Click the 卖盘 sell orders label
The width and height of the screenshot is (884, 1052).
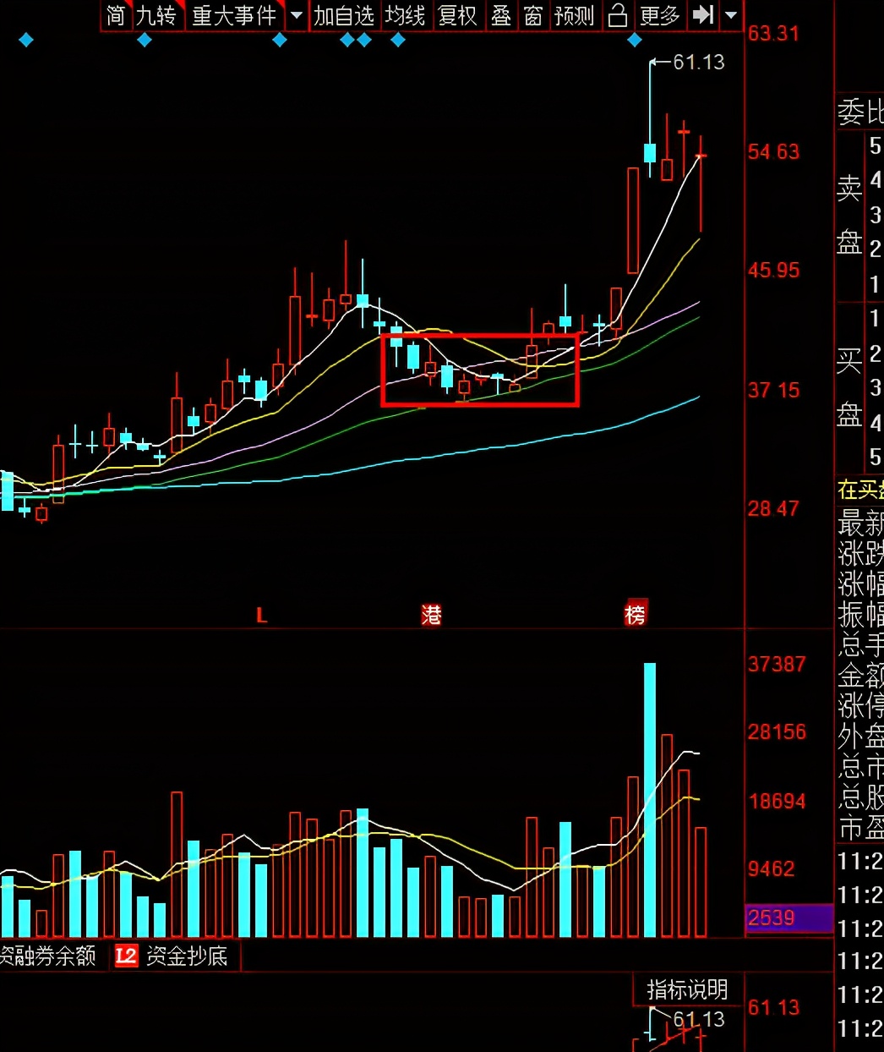tap(849, 216)
